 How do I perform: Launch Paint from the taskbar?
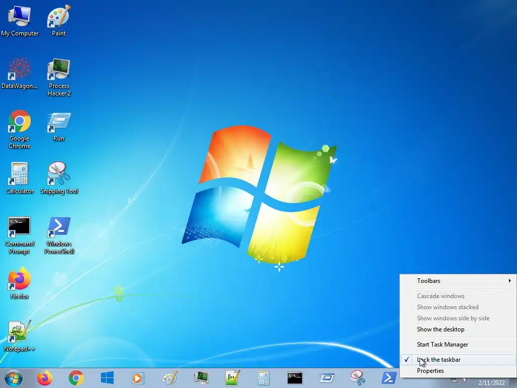click(170, 378)
